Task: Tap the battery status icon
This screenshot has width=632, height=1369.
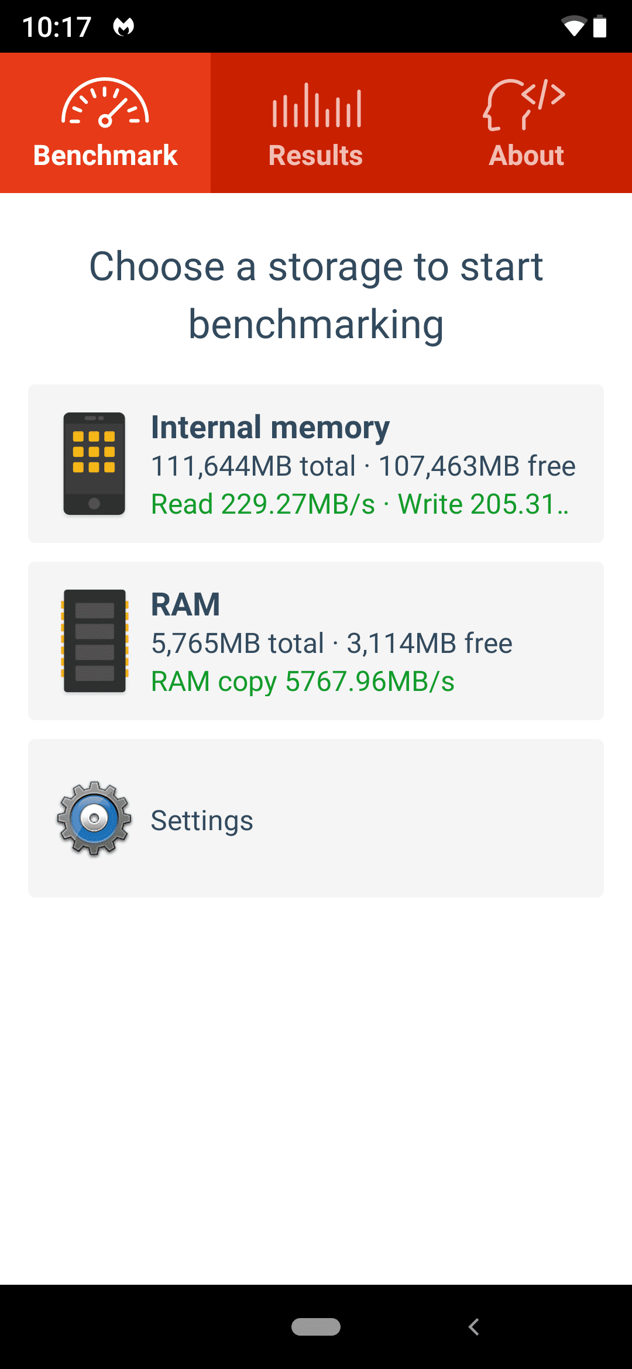Action: click(600, 26)
